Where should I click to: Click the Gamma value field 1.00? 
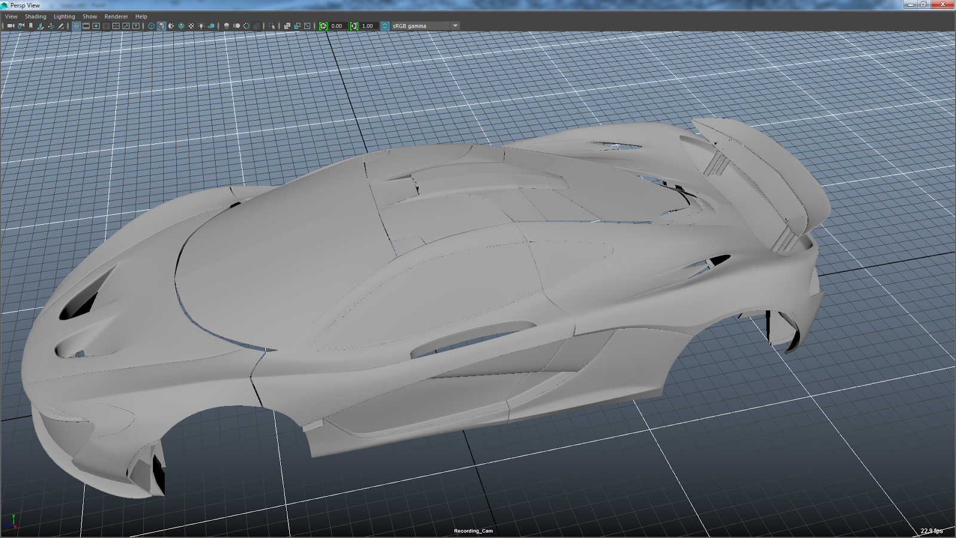tap(370, 26)
